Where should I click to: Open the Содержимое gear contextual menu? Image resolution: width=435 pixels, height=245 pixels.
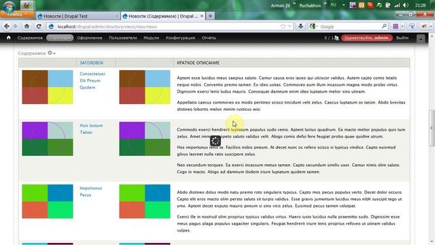[x=52, y=53]
